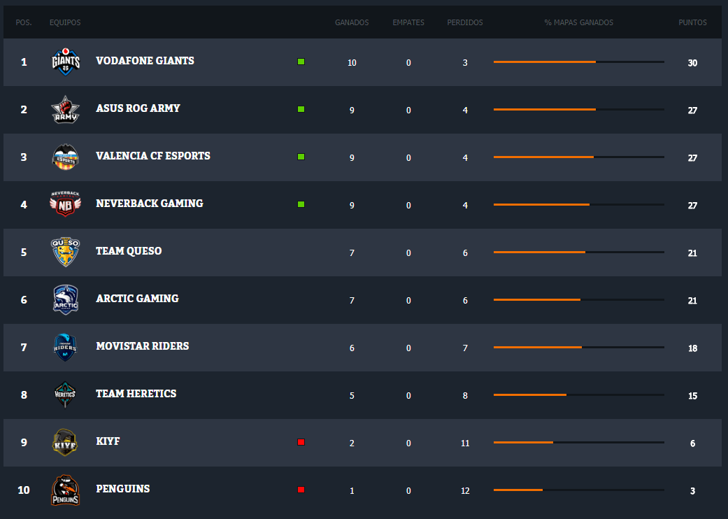Select PENGUINS team name text
The image size is (728, 519).
[122, 489]
